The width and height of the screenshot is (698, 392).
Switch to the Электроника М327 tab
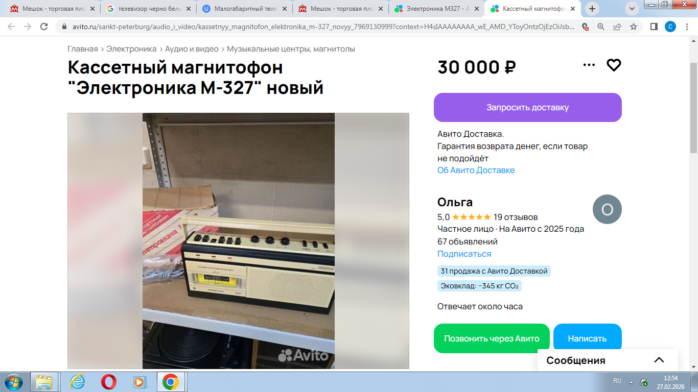[436, 8]
